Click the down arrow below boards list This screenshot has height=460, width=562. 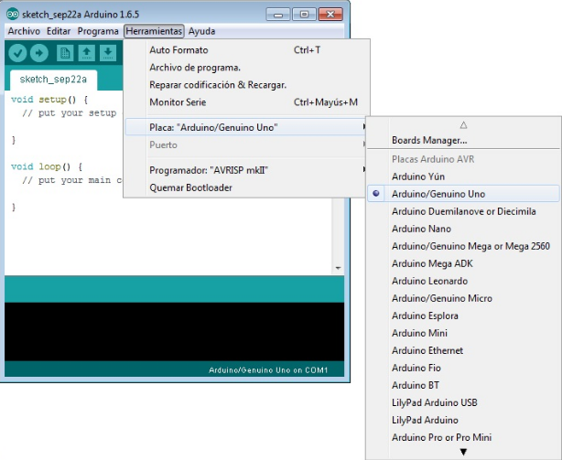pos(463,452)
